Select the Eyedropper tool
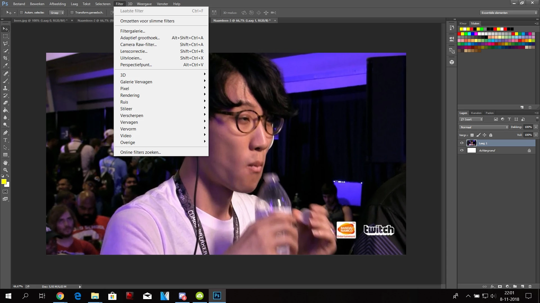The width and height of the screenshot is (540, 303). 5,65
